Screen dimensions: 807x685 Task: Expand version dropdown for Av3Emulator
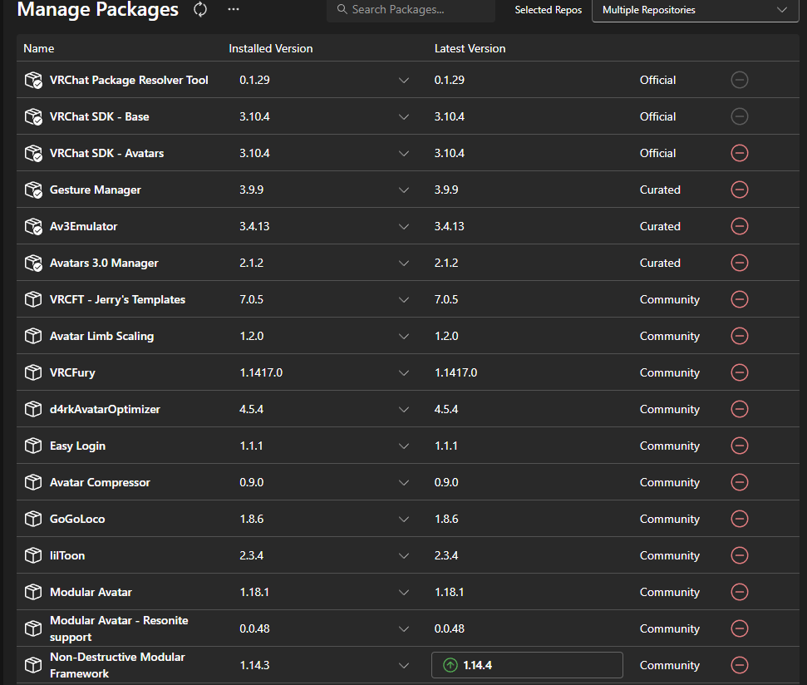pyautogui.click(x=404, y=226)
